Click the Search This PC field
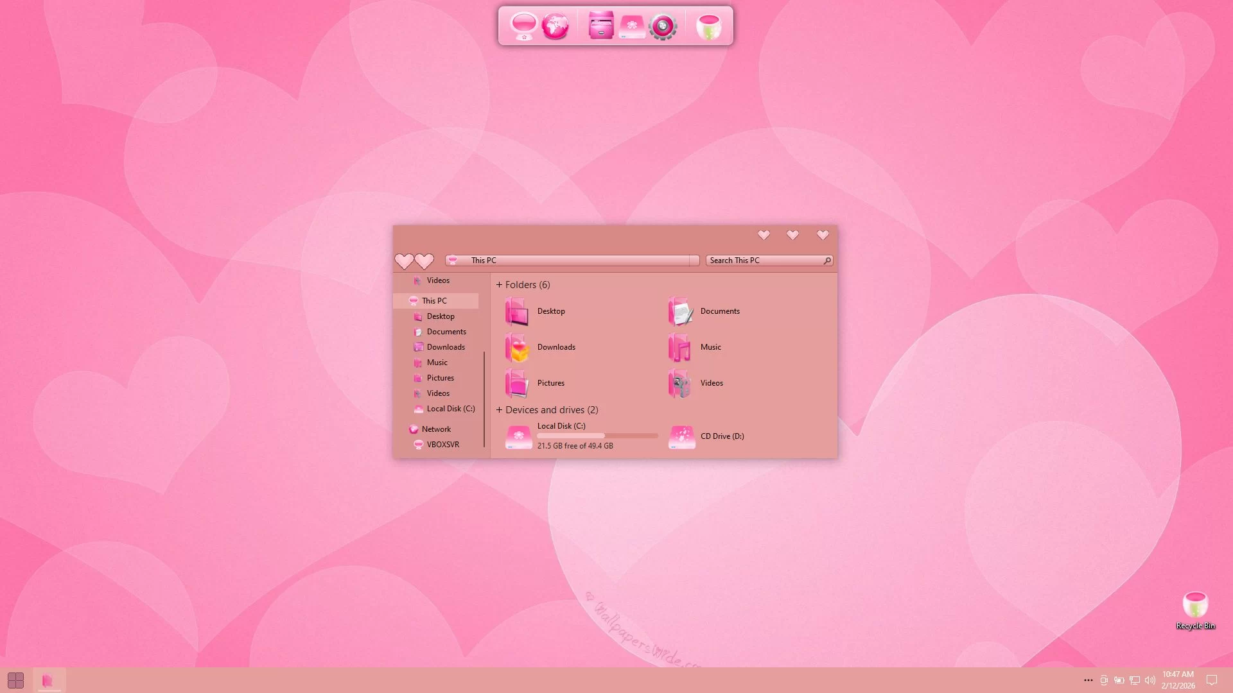Image resolution: width=1233 pixels, height=693 pixels. click(x=764, y=261)
